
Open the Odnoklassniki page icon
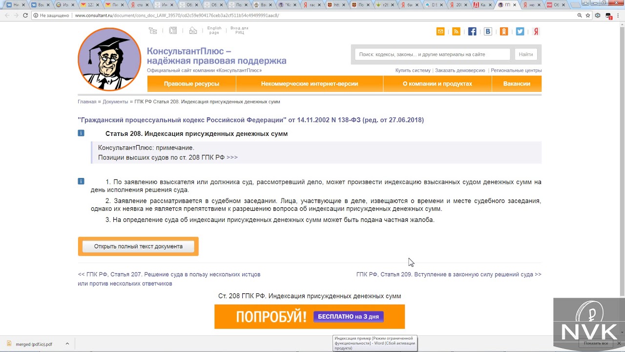pos(504,31)
